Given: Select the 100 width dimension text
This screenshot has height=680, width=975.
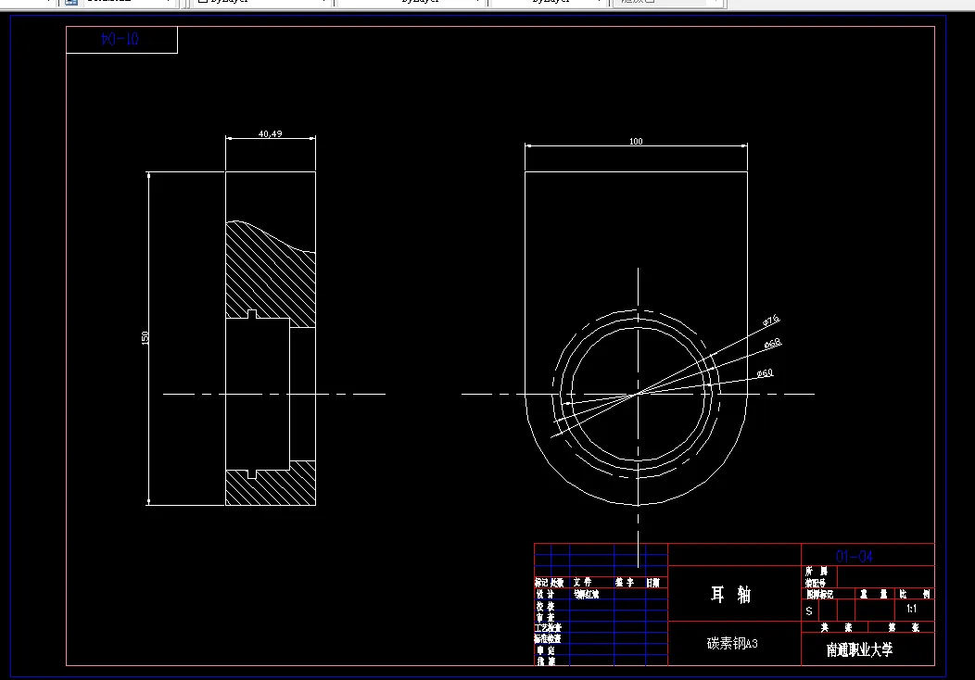Looking at the screenshot, I should pyautogui.click(x=636, y=141).
